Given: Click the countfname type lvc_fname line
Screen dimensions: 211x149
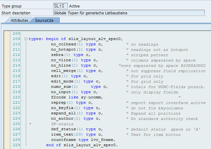Looking at the screenshot, I should click(x=83, y=140).
